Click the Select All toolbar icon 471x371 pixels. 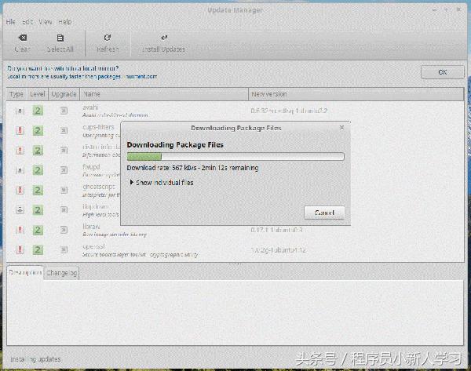pos(60,38)
